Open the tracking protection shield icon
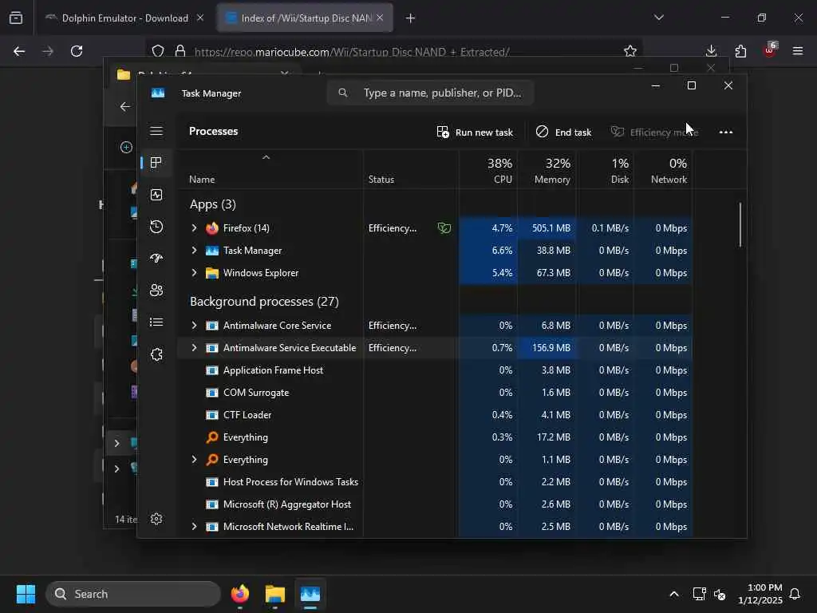The width and height of the screenshot is (817, 613). point(158,51)
